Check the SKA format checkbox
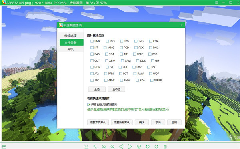240x149 pixels. 137,80
